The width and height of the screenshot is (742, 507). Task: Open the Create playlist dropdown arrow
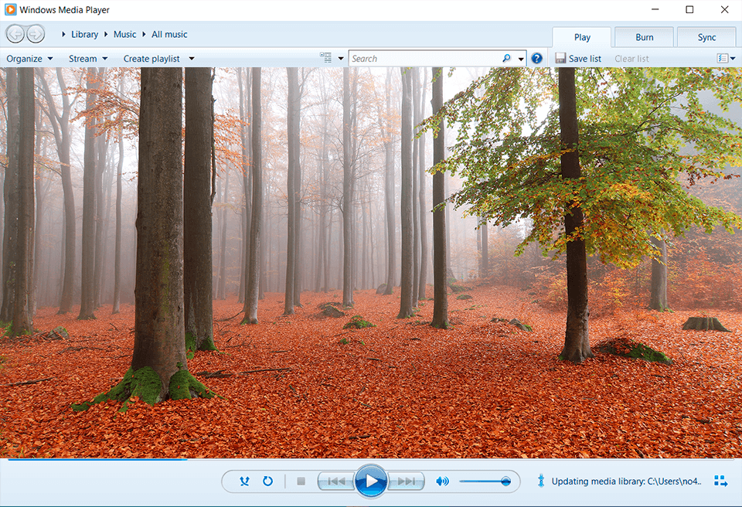190,58
